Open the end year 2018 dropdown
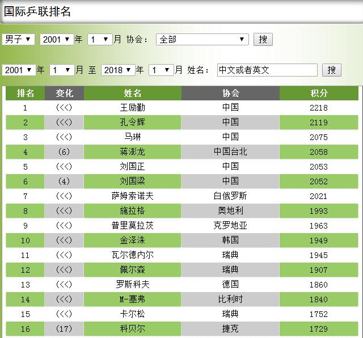Screen dimensions: 363x338 point(118,70)
